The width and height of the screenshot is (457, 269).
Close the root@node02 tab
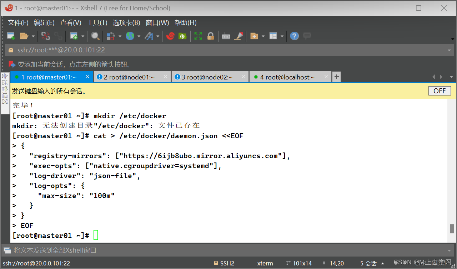(243, 77)
